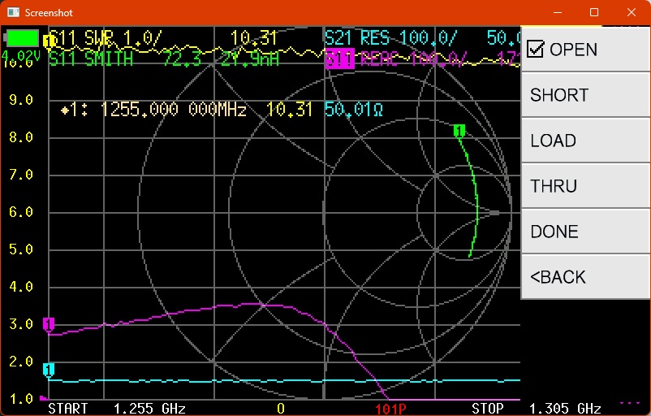Screen dimensions: 651x416
Task: Maximize the Screenshot window
Action: point(594,13)
